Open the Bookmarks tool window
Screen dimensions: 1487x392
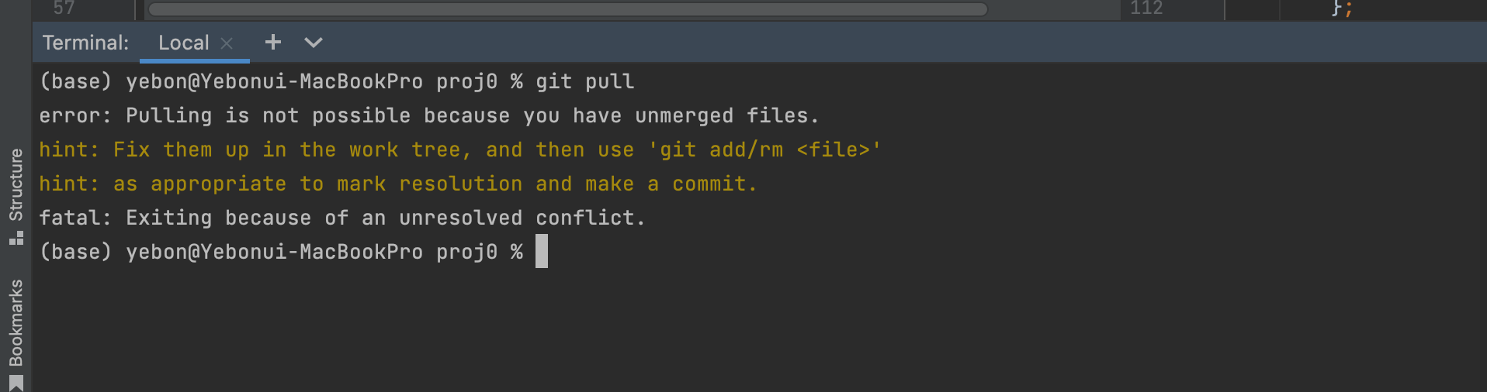16,322
